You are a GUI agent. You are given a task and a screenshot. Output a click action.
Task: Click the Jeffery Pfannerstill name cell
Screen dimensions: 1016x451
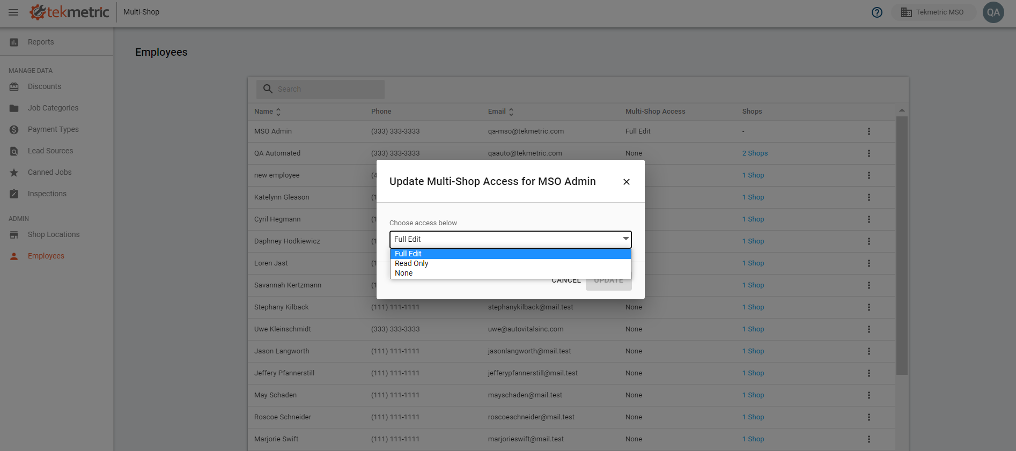click(x=284, y=373)
